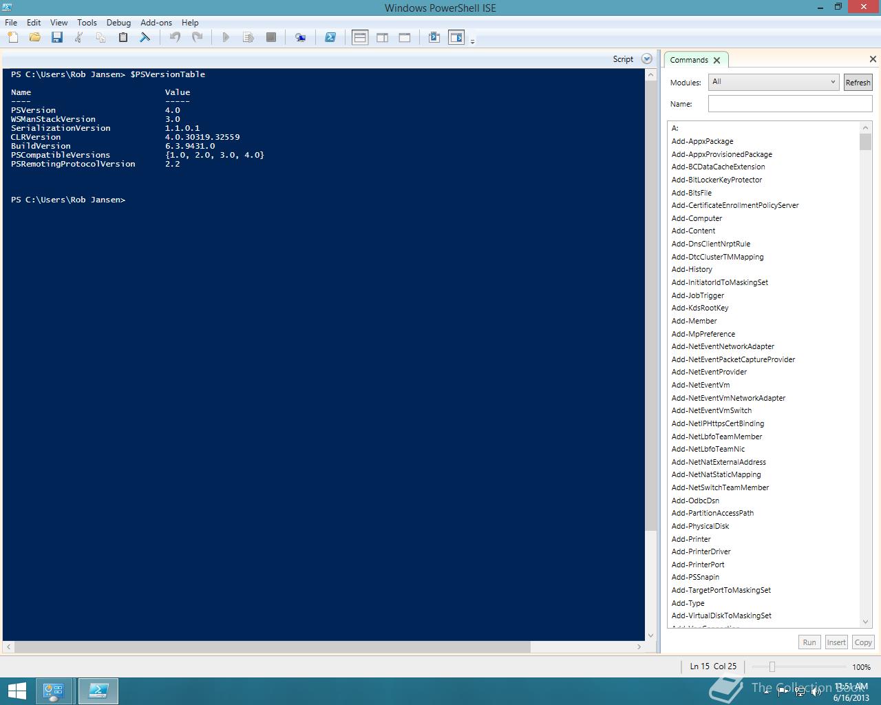This screenshot has width=881, height=705.
Task: Select Add-MpPreference command entry
Action: [x=703, y=334]
